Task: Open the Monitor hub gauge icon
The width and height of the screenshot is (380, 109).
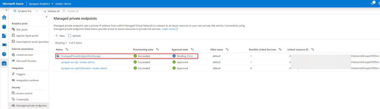Action: pyautogui.click(x=4, y=54)
